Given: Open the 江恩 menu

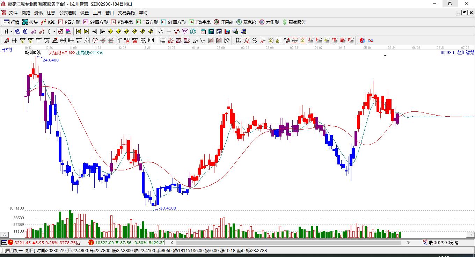Looking at the screenshot, I should coord(51,13).
